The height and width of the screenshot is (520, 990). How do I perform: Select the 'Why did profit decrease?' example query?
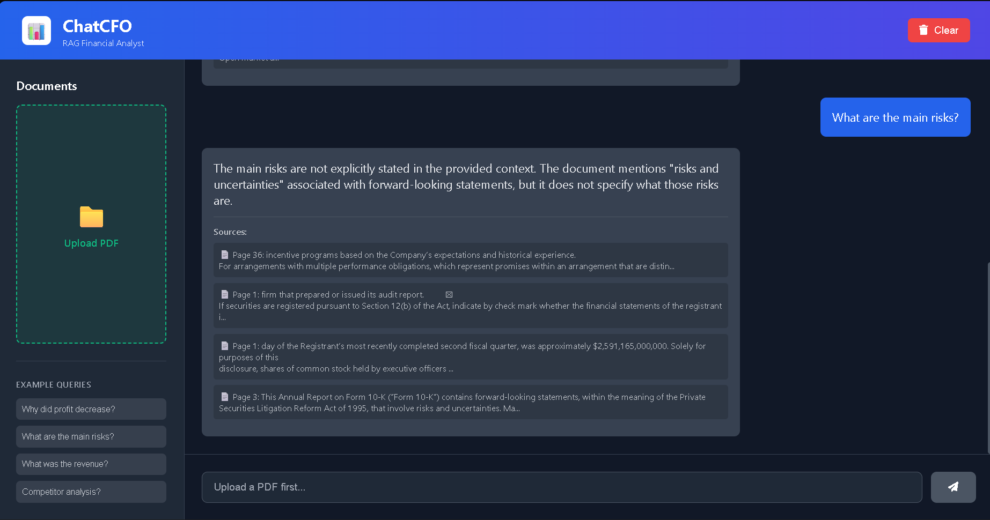coord(91,409)
